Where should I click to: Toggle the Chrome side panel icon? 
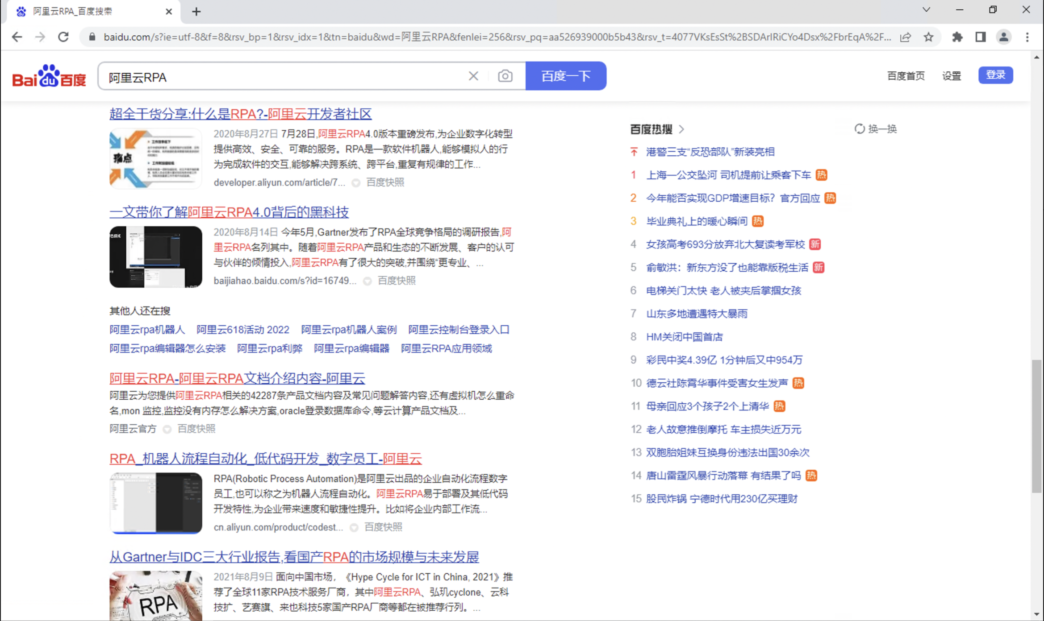(981, 37)
